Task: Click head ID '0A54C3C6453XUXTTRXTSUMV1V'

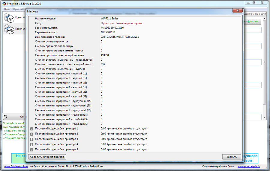Action: (120, 37)
